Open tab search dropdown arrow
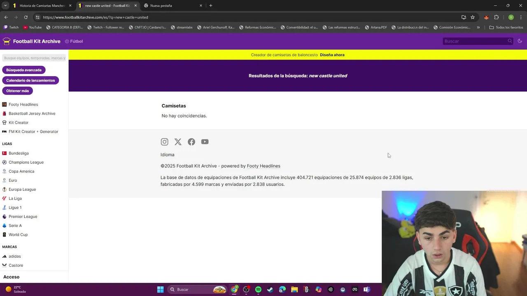Screen dimensions: 527x296 [5, 6]
